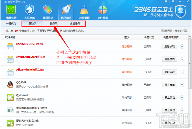The image size is (192, 129).
Task: Select USBKiller.exe(已失效) entry name
Action: tap(30, 44)
